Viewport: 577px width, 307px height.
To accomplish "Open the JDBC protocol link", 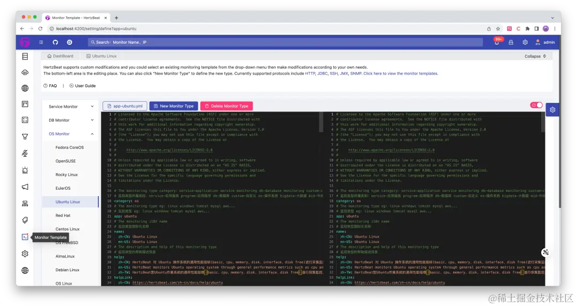I will 322,74.
